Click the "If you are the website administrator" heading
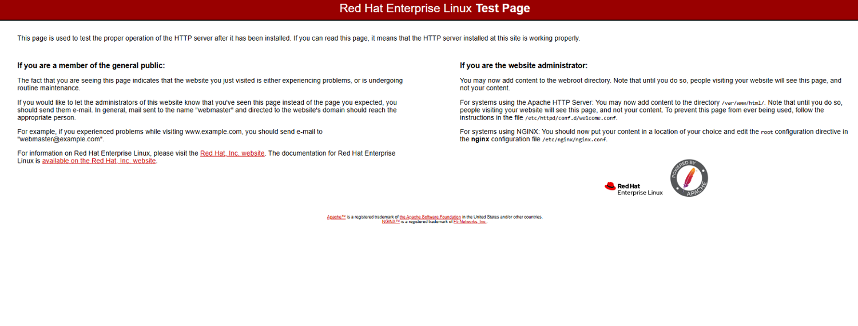 [x=523, y=66]
